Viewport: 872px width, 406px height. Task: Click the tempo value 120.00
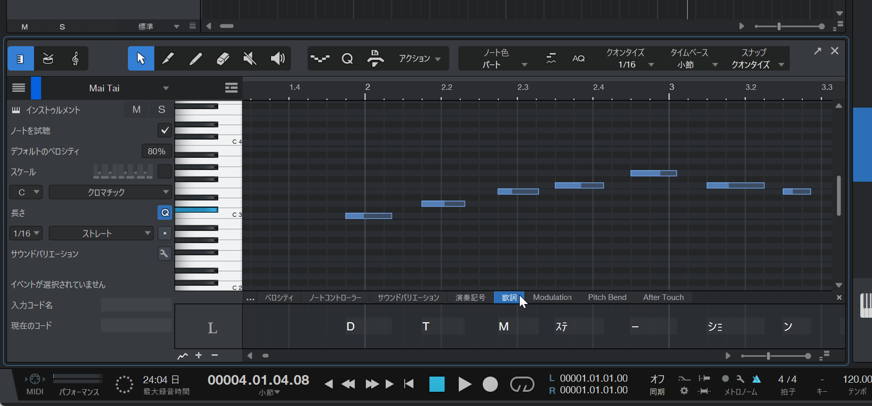pos(857,379)
